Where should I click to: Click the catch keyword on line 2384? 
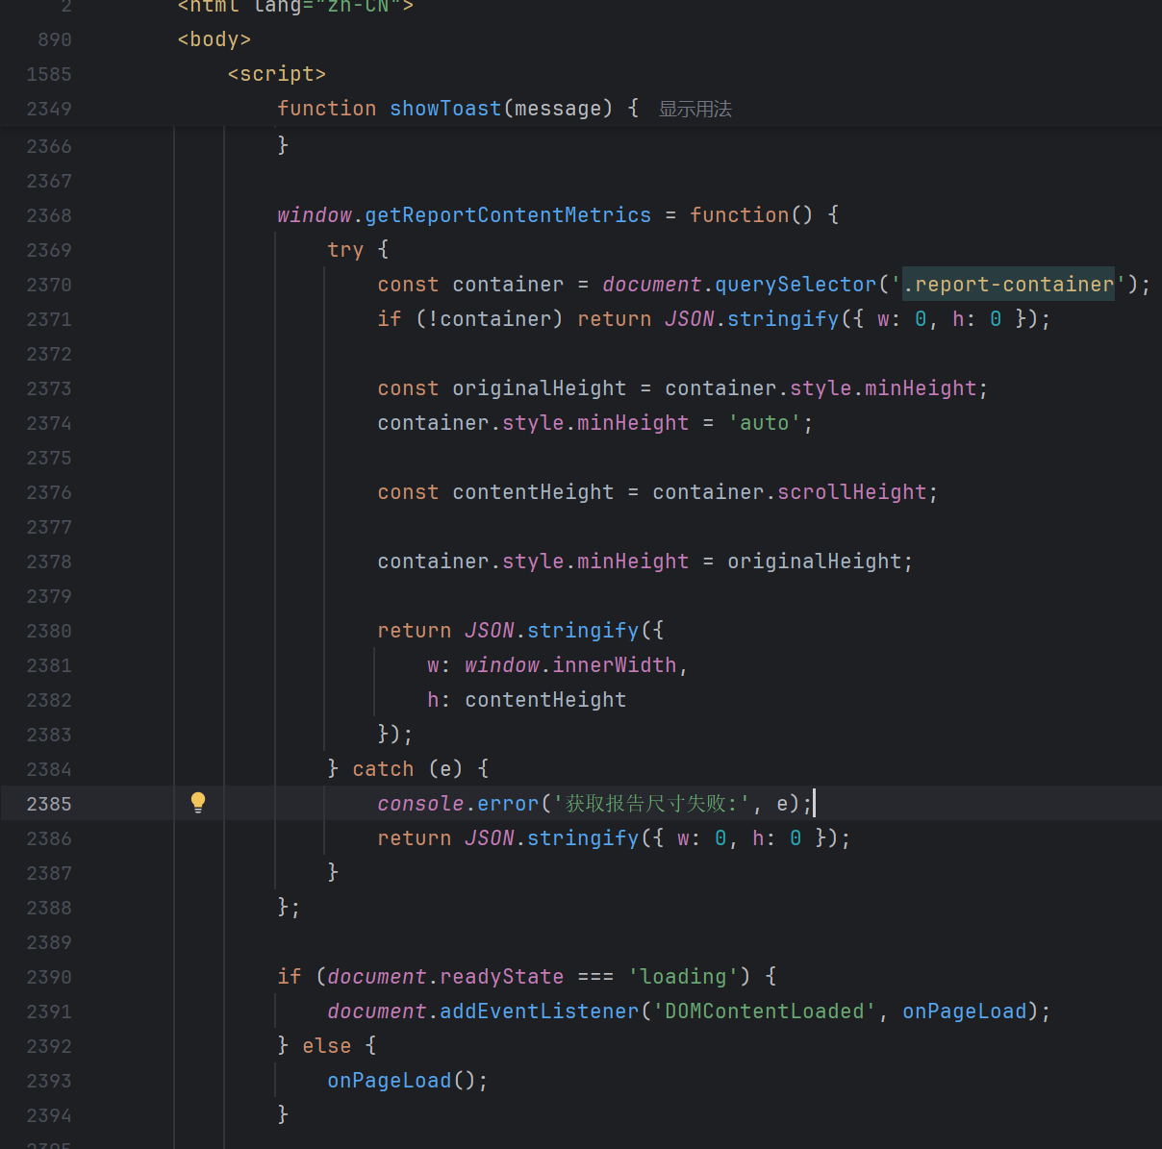coord(383,769)
